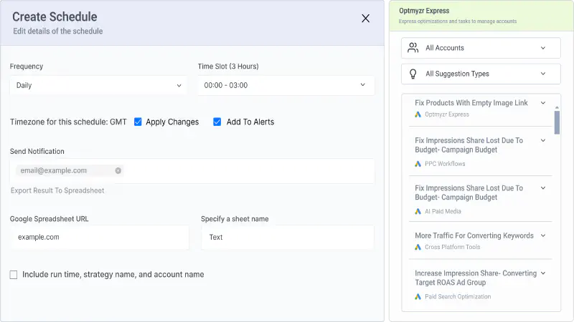Click the Optmyzr Express panel heading
This screenshot has width=574, height=322.
click(424, 11)
